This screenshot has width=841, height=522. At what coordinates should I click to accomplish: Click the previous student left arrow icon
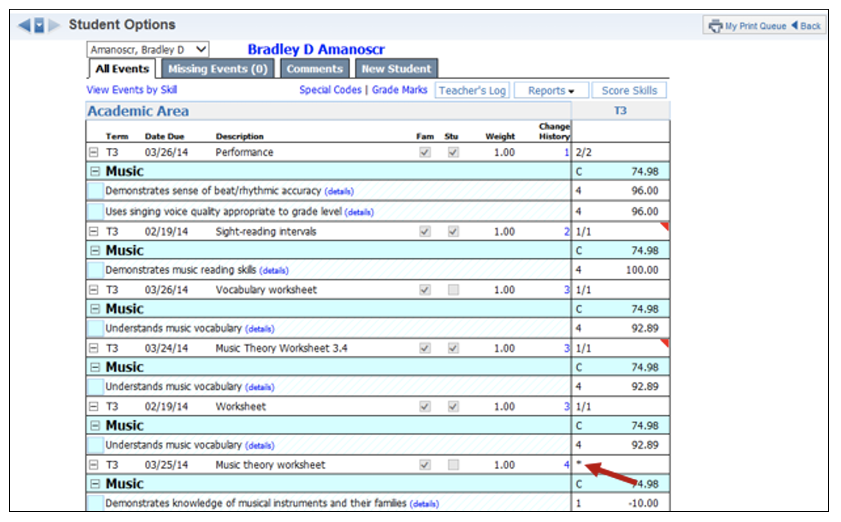point(24,25)
